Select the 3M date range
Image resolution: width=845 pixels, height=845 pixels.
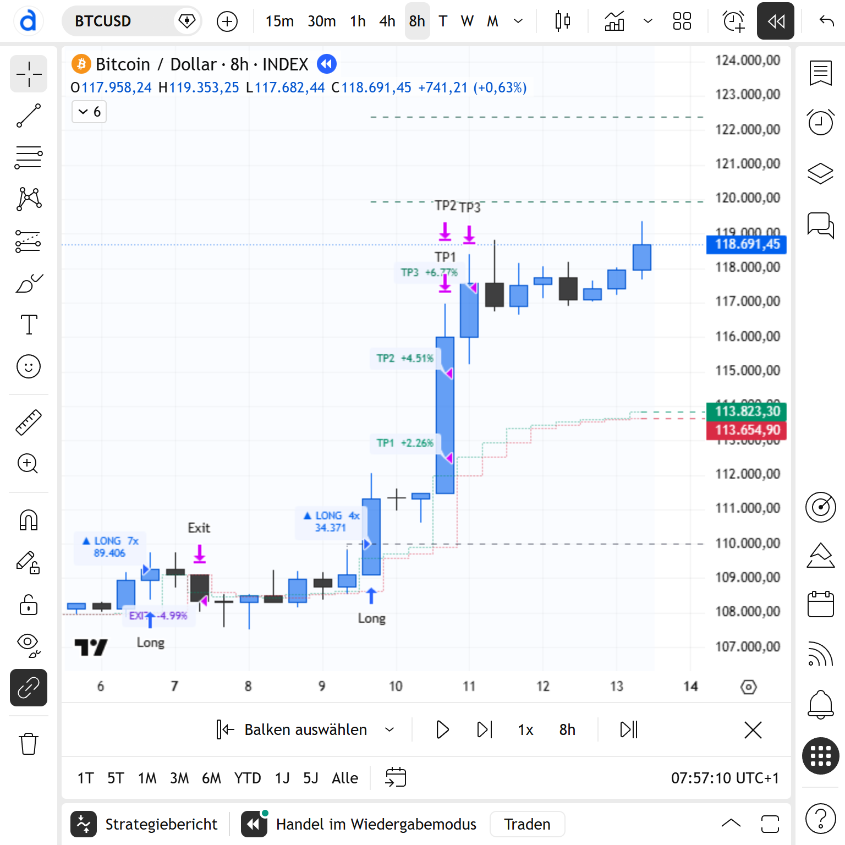tap(179, 778)
